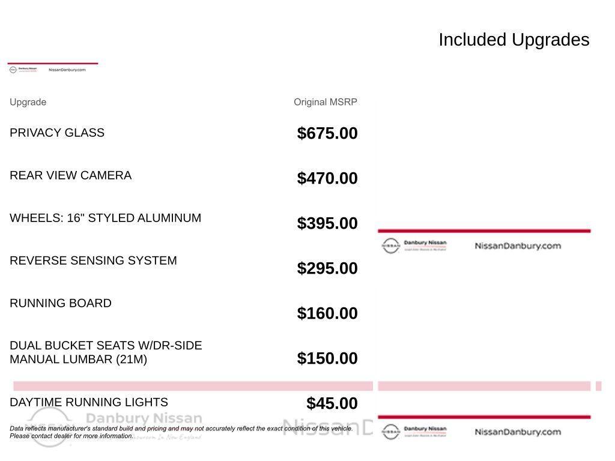The image size is (615, 461).
Task: Open the small NissanDanbury.com link above Upgrade header
Action: coord(67,70)
